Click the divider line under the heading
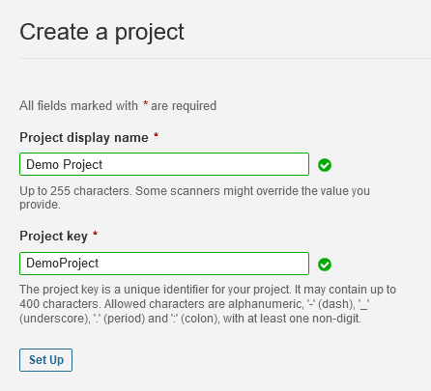The width and height of the screenshot is (431, 391). click(225, 58)
